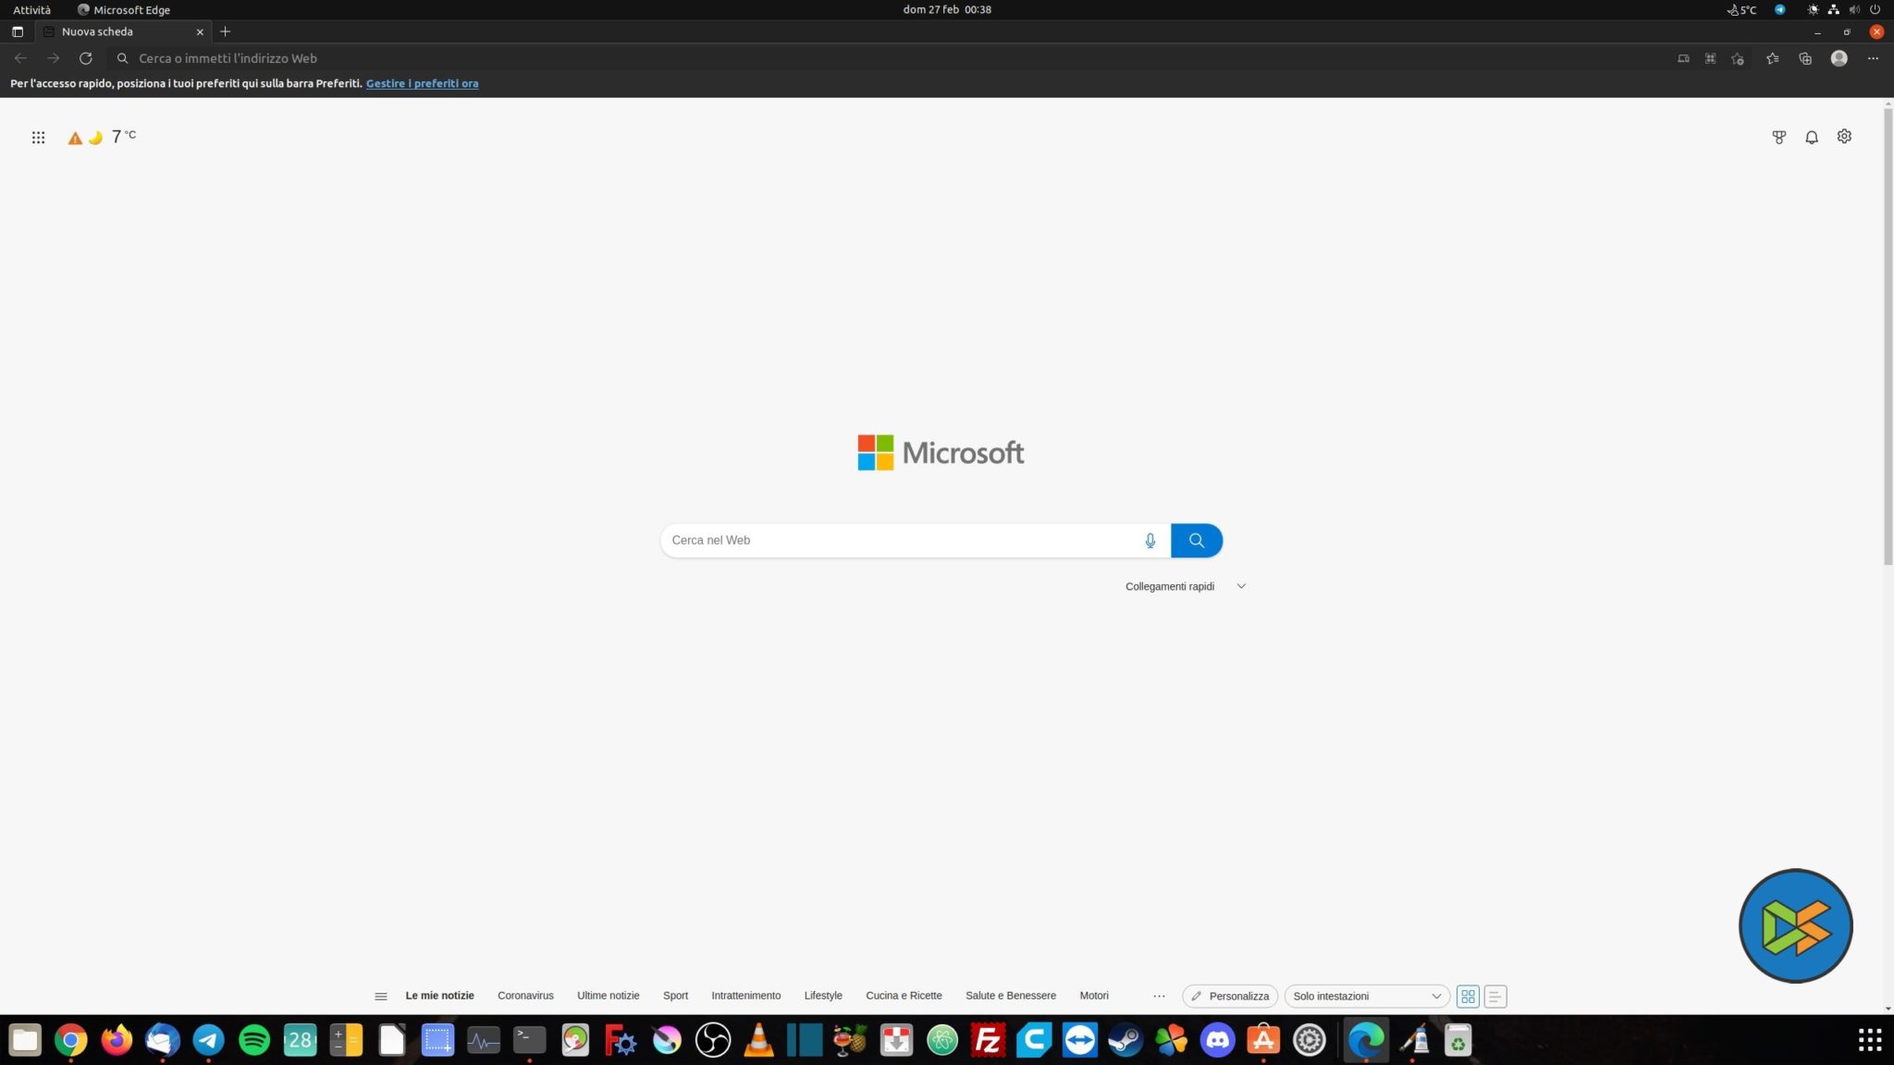
Task: Toggle vertical tabs button
Action: 17,31
